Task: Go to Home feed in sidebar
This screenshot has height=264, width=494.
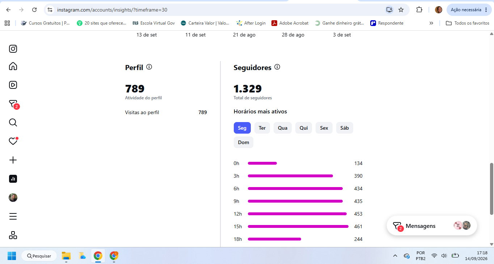Action: coord(13,66)
